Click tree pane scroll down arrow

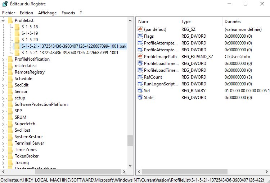(x=130, y=166)
